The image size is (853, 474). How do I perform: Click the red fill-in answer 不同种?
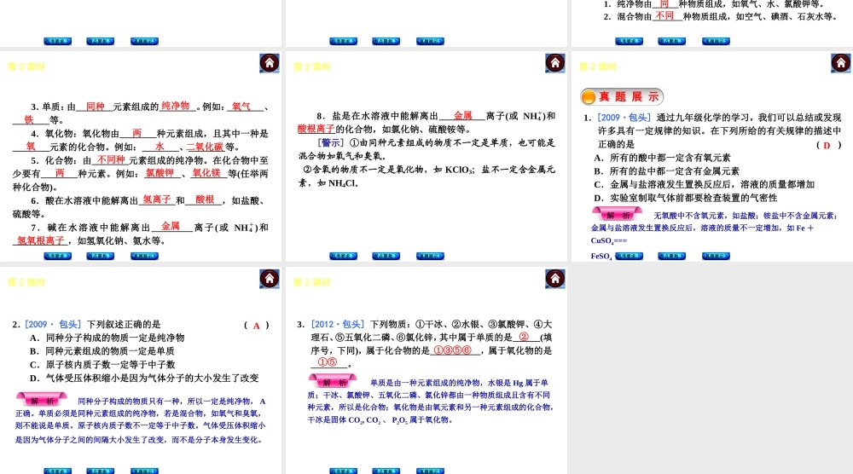pyautogui.click(x=111, y=159)
